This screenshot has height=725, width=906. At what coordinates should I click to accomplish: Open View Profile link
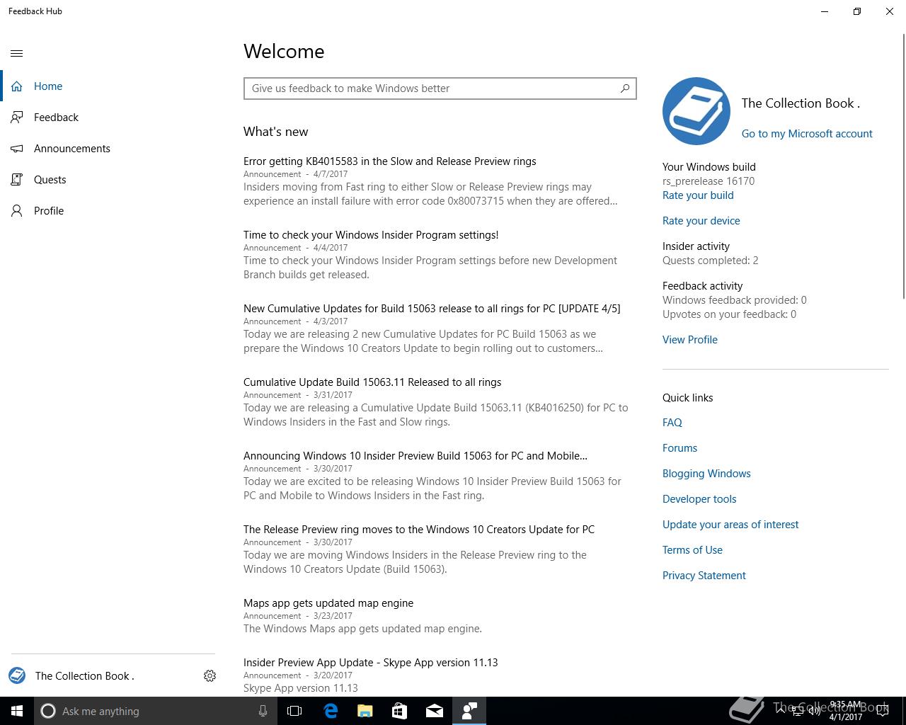pyautogui.click(x=690, y=340)
